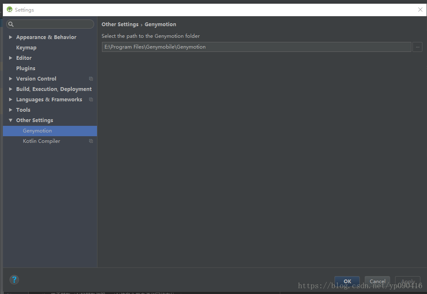
Task: Click project-level icon next to Kotlin Compiler
Action: point(91,141)
